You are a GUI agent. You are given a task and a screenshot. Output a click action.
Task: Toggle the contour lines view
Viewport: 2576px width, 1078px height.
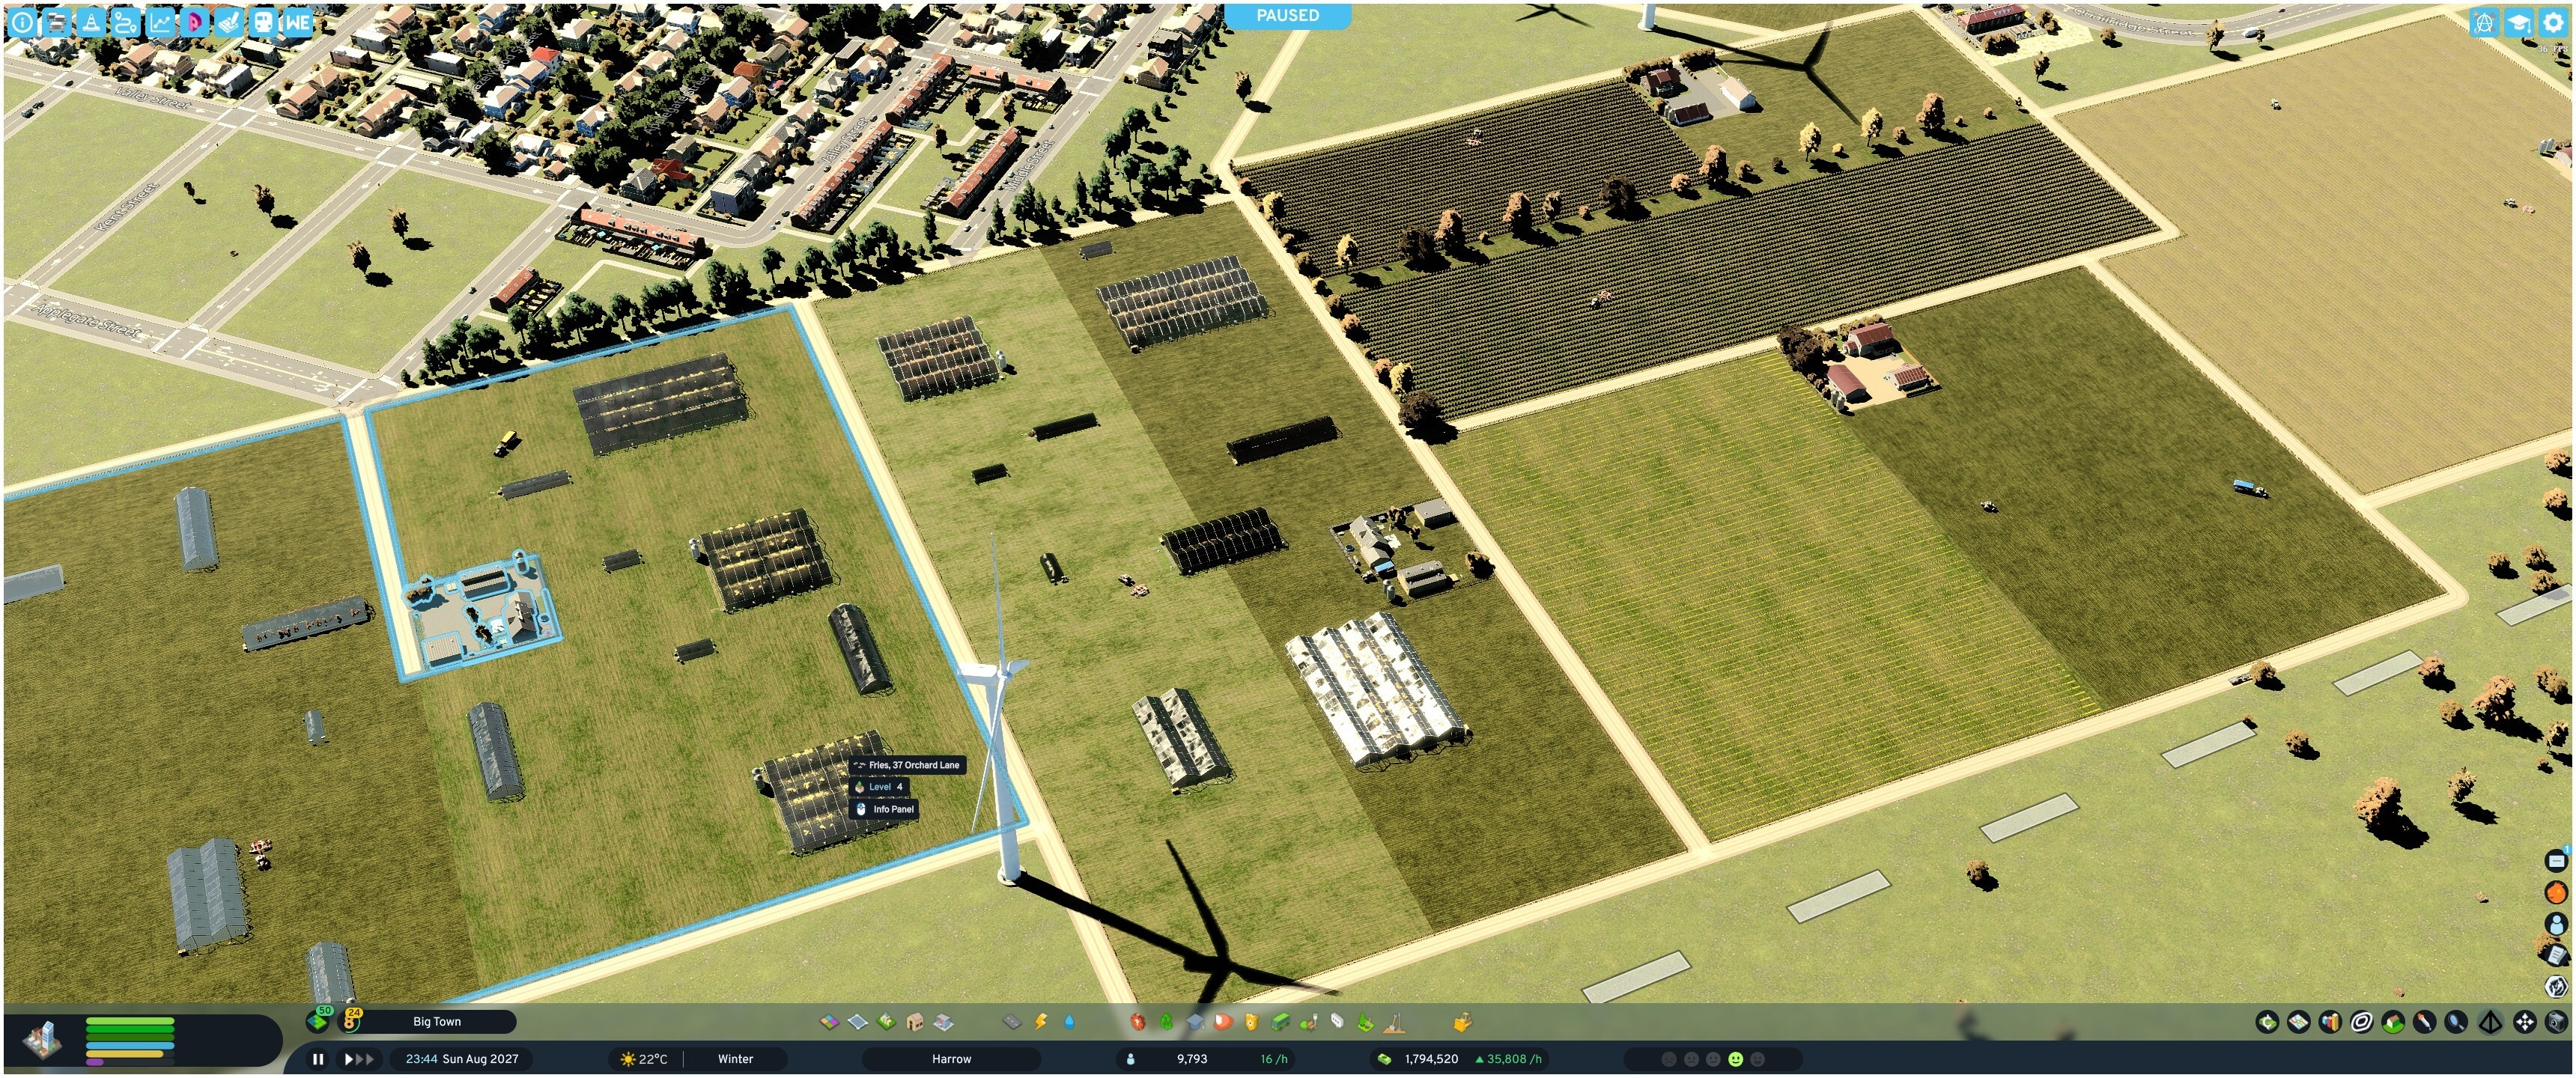[2361, 1022]
